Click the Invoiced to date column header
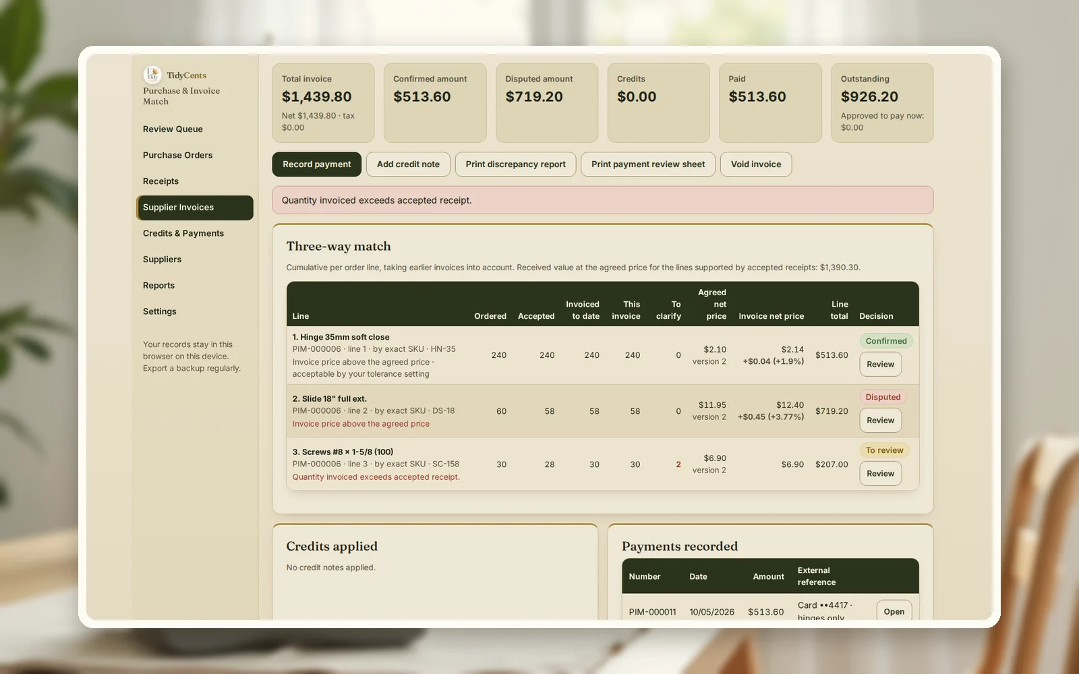Image resolution: width=1079 pixels, height=674 pixels. point(583,310)
